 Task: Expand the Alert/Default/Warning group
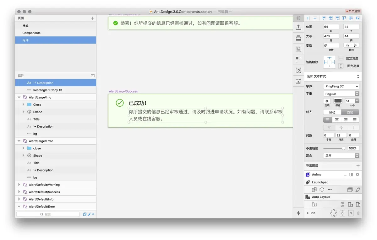coord(19,185)
